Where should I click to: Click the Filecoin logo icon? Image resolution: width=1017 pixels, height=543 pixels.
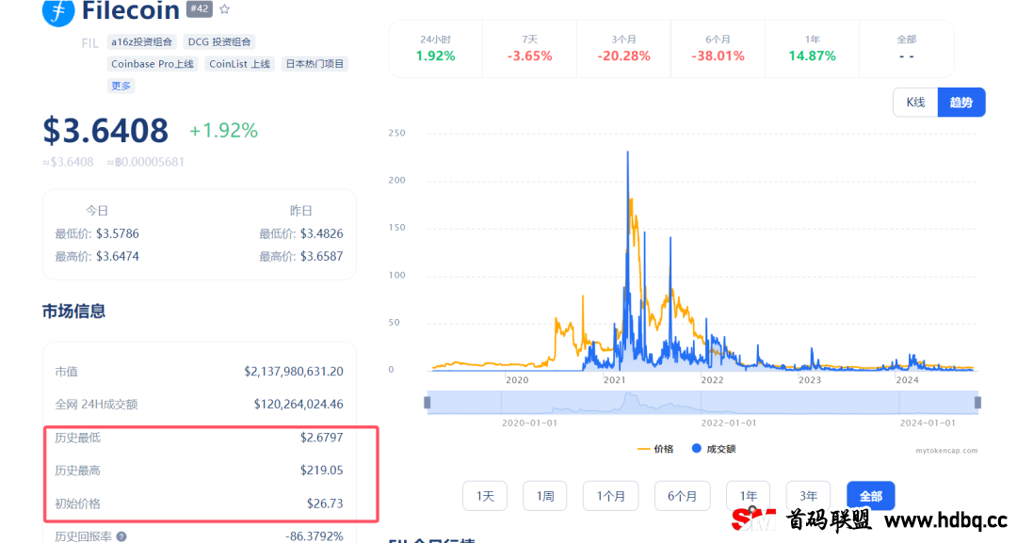(58, 11)
